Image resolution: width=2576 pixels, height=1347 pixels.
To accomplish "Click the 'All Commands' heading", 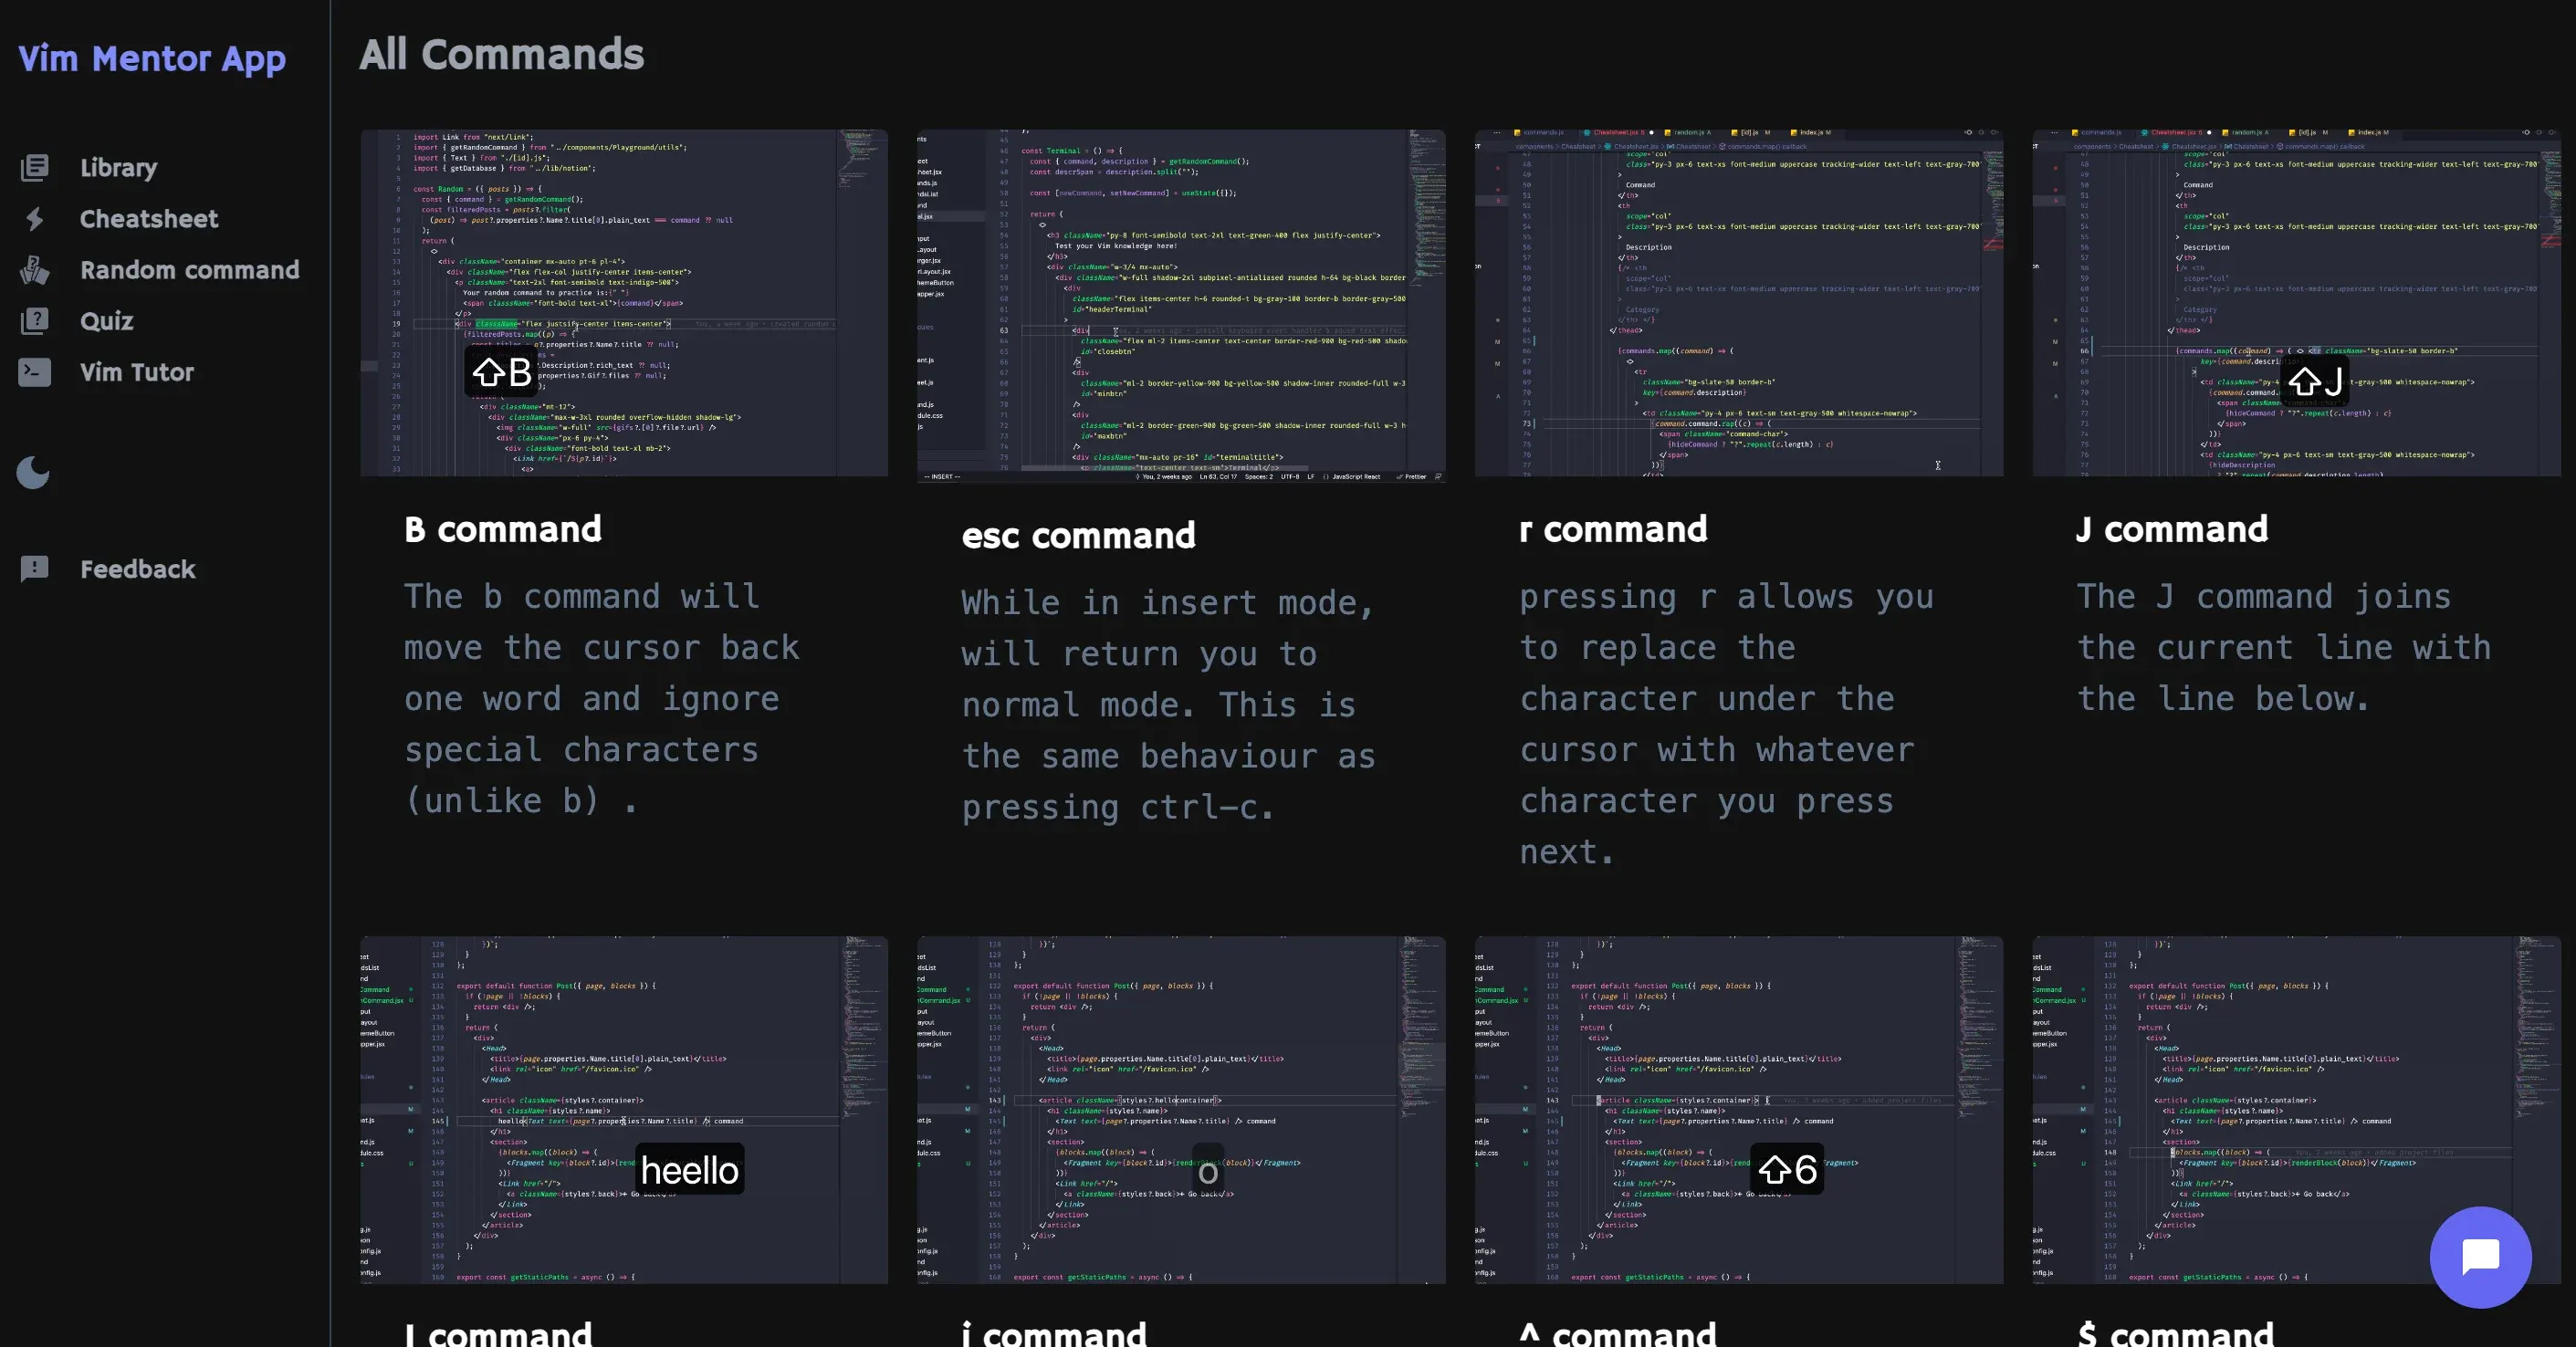I will (501, 54).
